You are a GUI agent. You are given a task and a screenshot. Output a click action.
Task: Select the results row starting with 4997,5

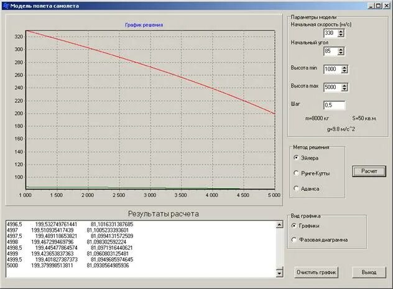point(70,236)
